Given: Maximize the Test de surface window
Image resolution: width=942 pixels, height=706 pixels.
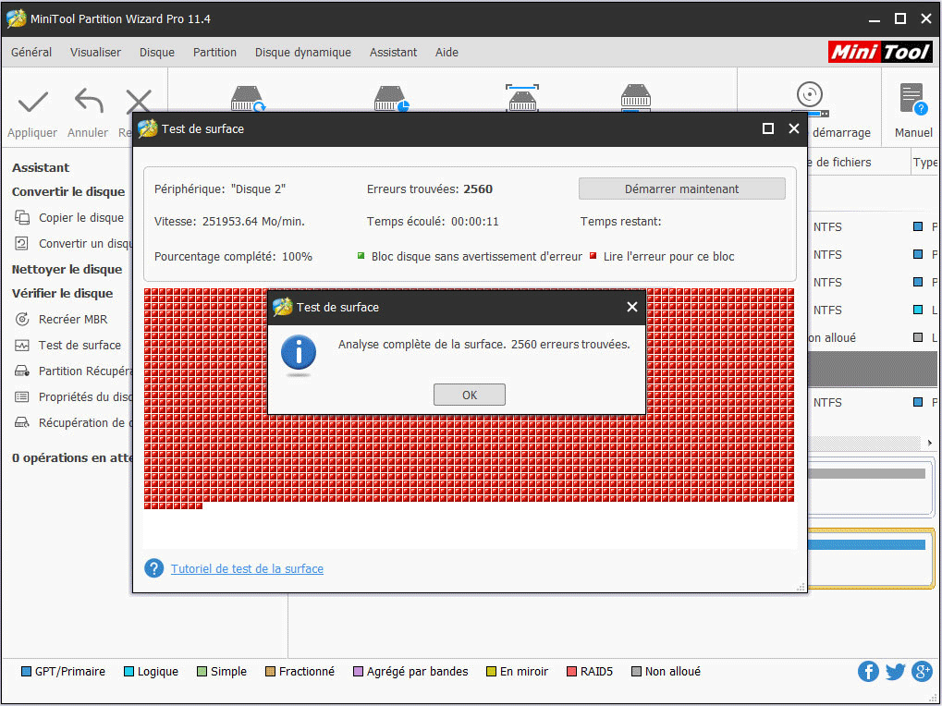Looking at the screenshot, I should 768,128.
